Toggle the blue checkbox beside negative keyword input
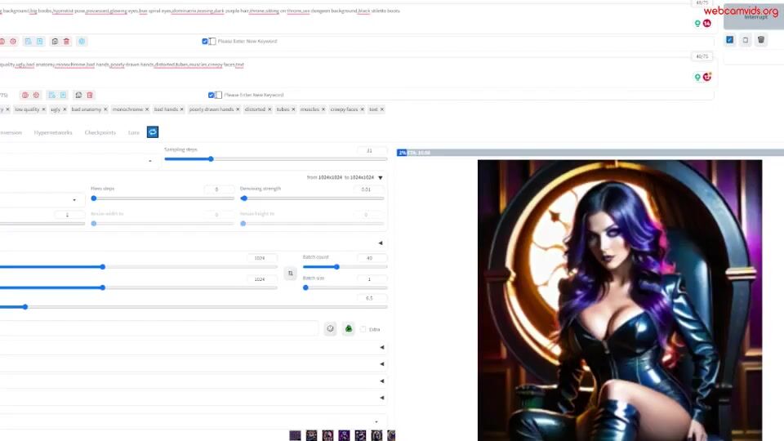Viewport: 784px width, 441px height. pos(211,95)
